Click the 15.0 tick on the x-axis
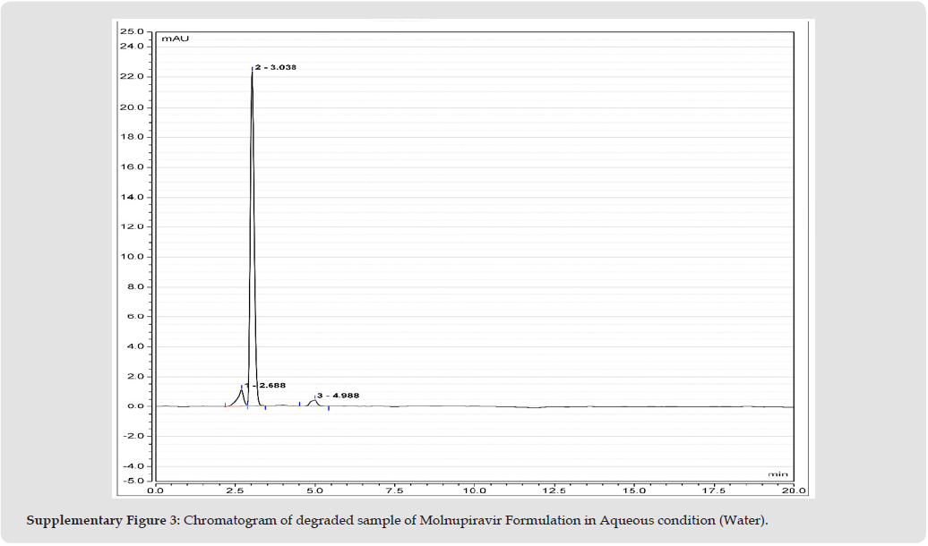 pos(634,491)
